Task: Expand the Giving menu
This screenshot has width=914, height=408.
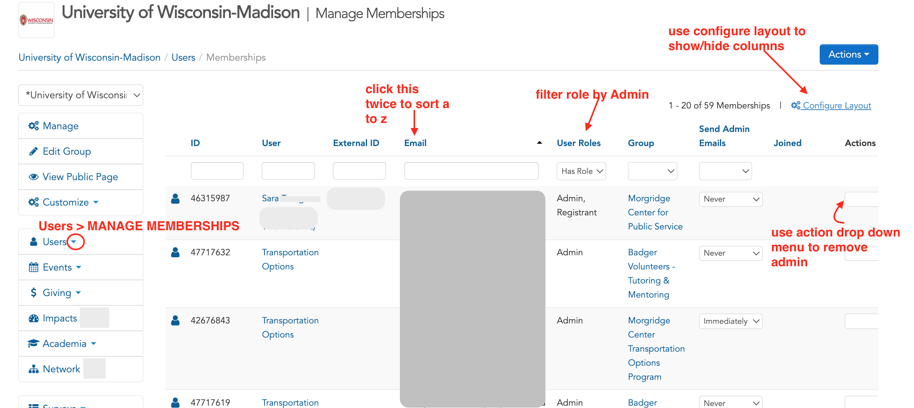Action: pos(81,292)
